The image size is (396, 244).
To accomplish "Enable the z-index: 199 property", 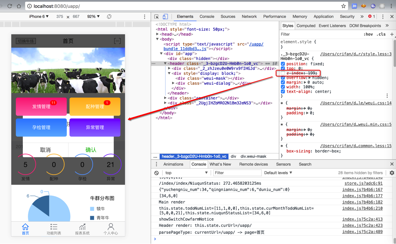I will [283, 73].
